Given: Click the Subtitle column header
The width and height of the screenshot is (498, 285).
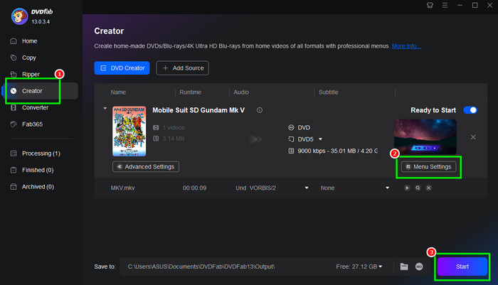Looking at the screenshot, I should [x=329, y=92].
